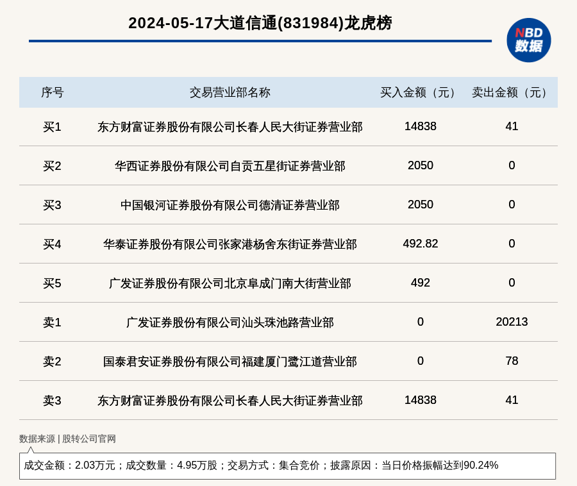
Task: Select sell amount 41 in 卖3 row
Action: 512,399
